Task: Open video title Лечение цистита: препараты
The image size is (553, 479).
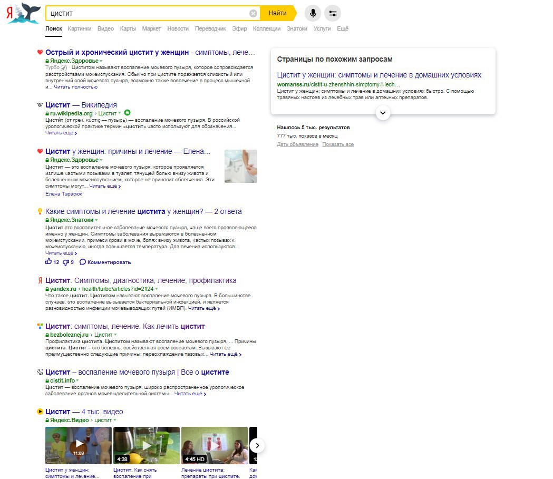Action: click(210, 473)
